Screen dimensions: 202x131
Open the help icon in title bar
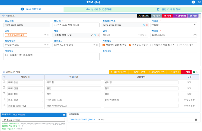click(193, 2)
